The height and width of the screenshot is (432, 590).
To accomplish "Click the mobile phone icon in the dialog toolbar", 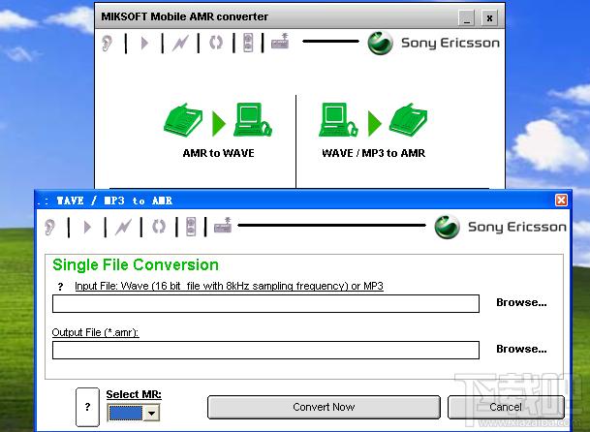I will point(191,227).
